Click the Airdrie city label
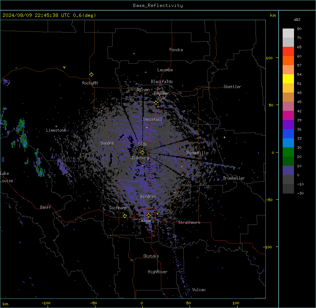This screenshot has height=308, width=316. coord(148,196)
